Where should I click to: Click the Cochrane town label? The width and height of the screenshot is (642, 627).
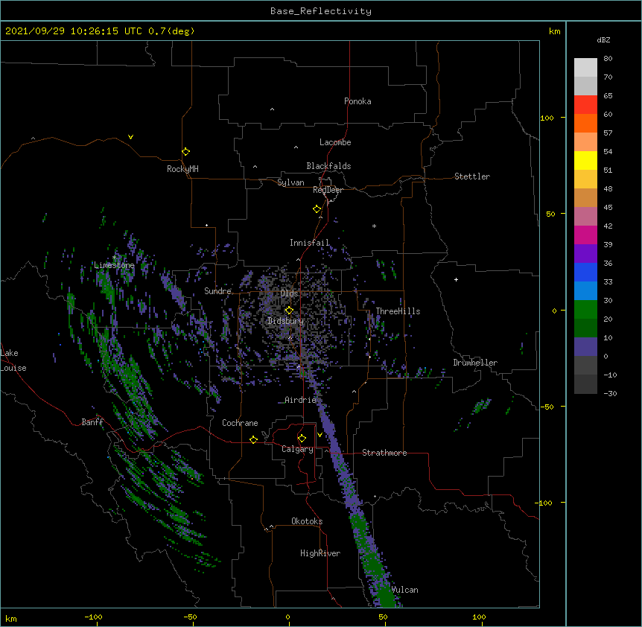point(240,423)
